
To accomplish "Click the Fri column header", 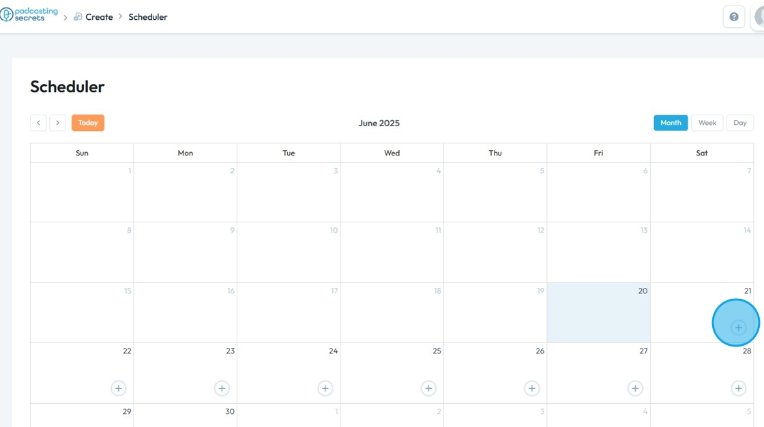I will (598, 153).
